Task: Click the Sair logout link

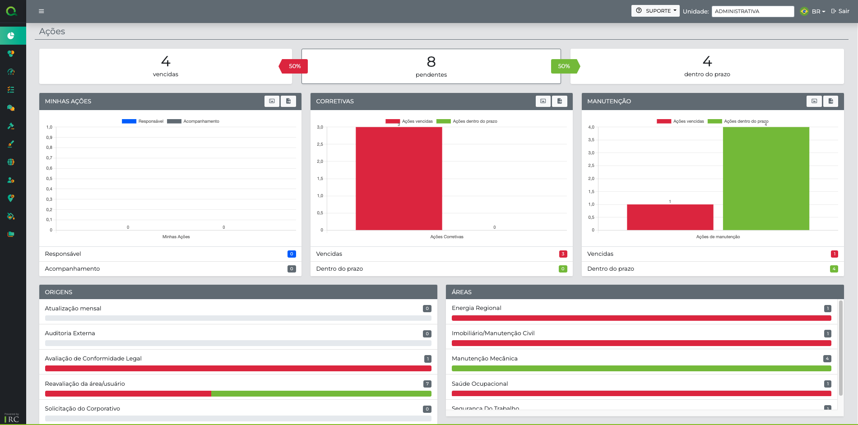Action: [x=840, y=11]
